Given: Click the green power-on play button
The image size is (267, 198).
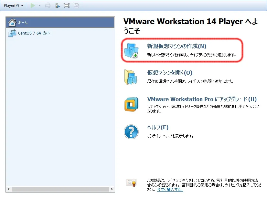Looking at the screenshot, I should [x=33, y=5].
